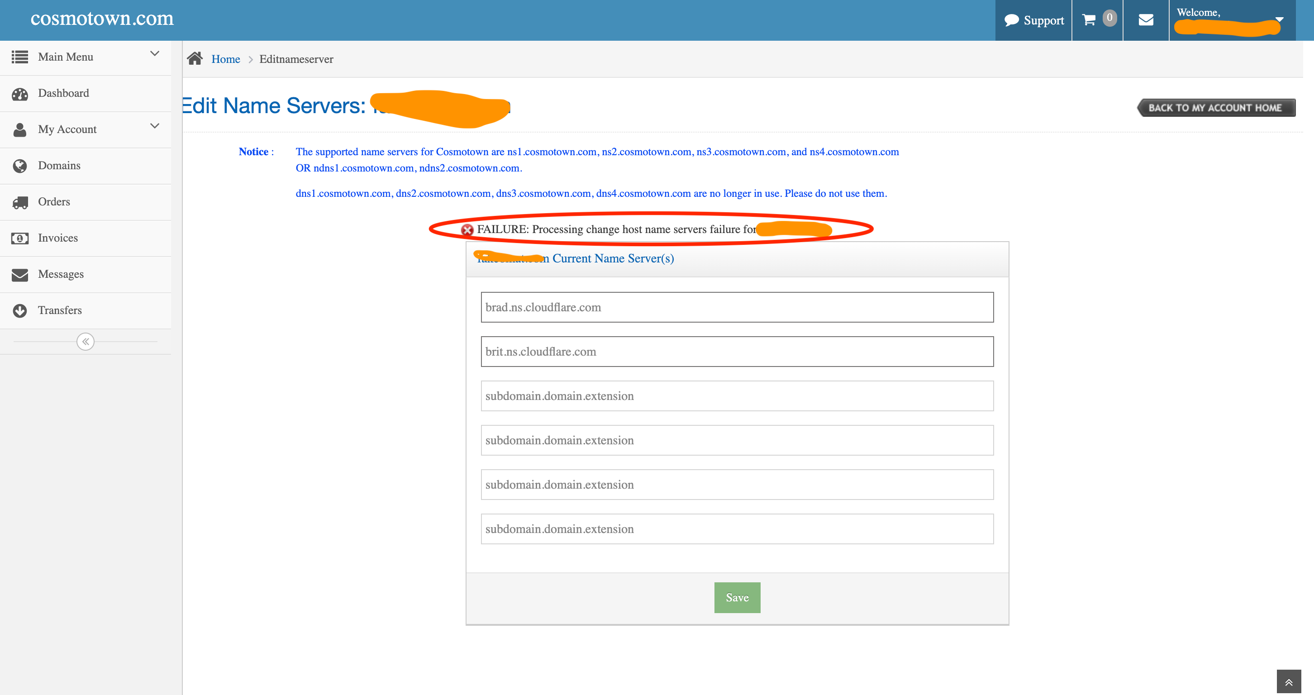Collapse sidebar with double-chevron circle icon

click(x=85, y=342)
